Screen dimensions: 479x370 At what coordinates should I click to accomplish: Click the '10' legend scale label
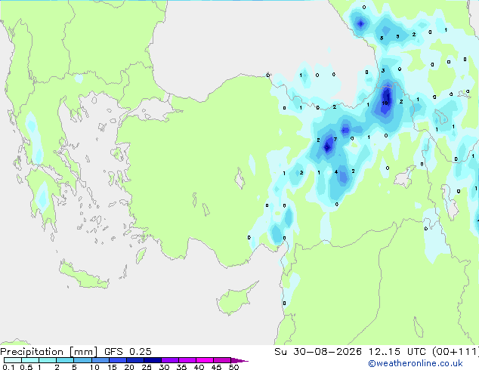[94, 367]
